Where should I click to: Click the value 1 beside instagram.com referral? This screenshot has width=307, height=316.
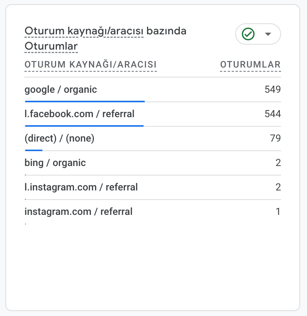pyautogui.click(x=278, y=211)
